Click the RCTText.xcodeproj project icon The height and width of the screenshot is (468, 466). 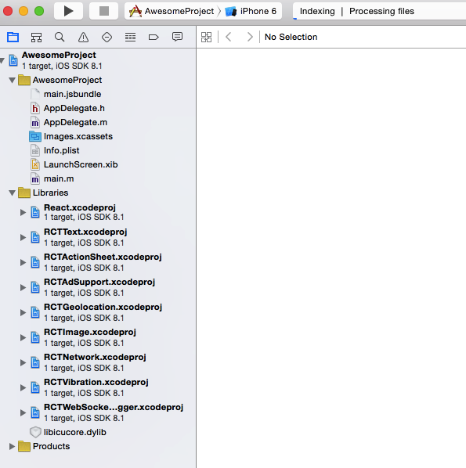[x=35, y=237]
